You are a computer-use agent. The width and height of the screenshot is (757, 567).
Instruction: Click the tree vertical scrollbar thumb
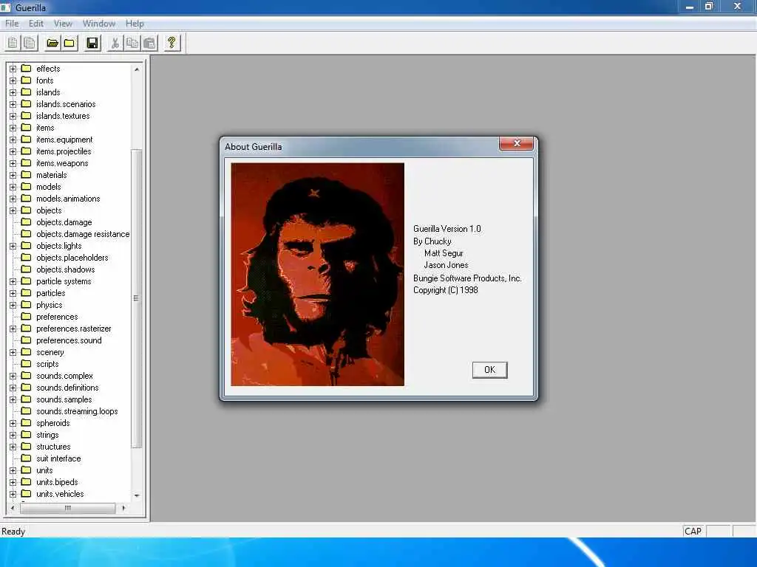point(137,298)
